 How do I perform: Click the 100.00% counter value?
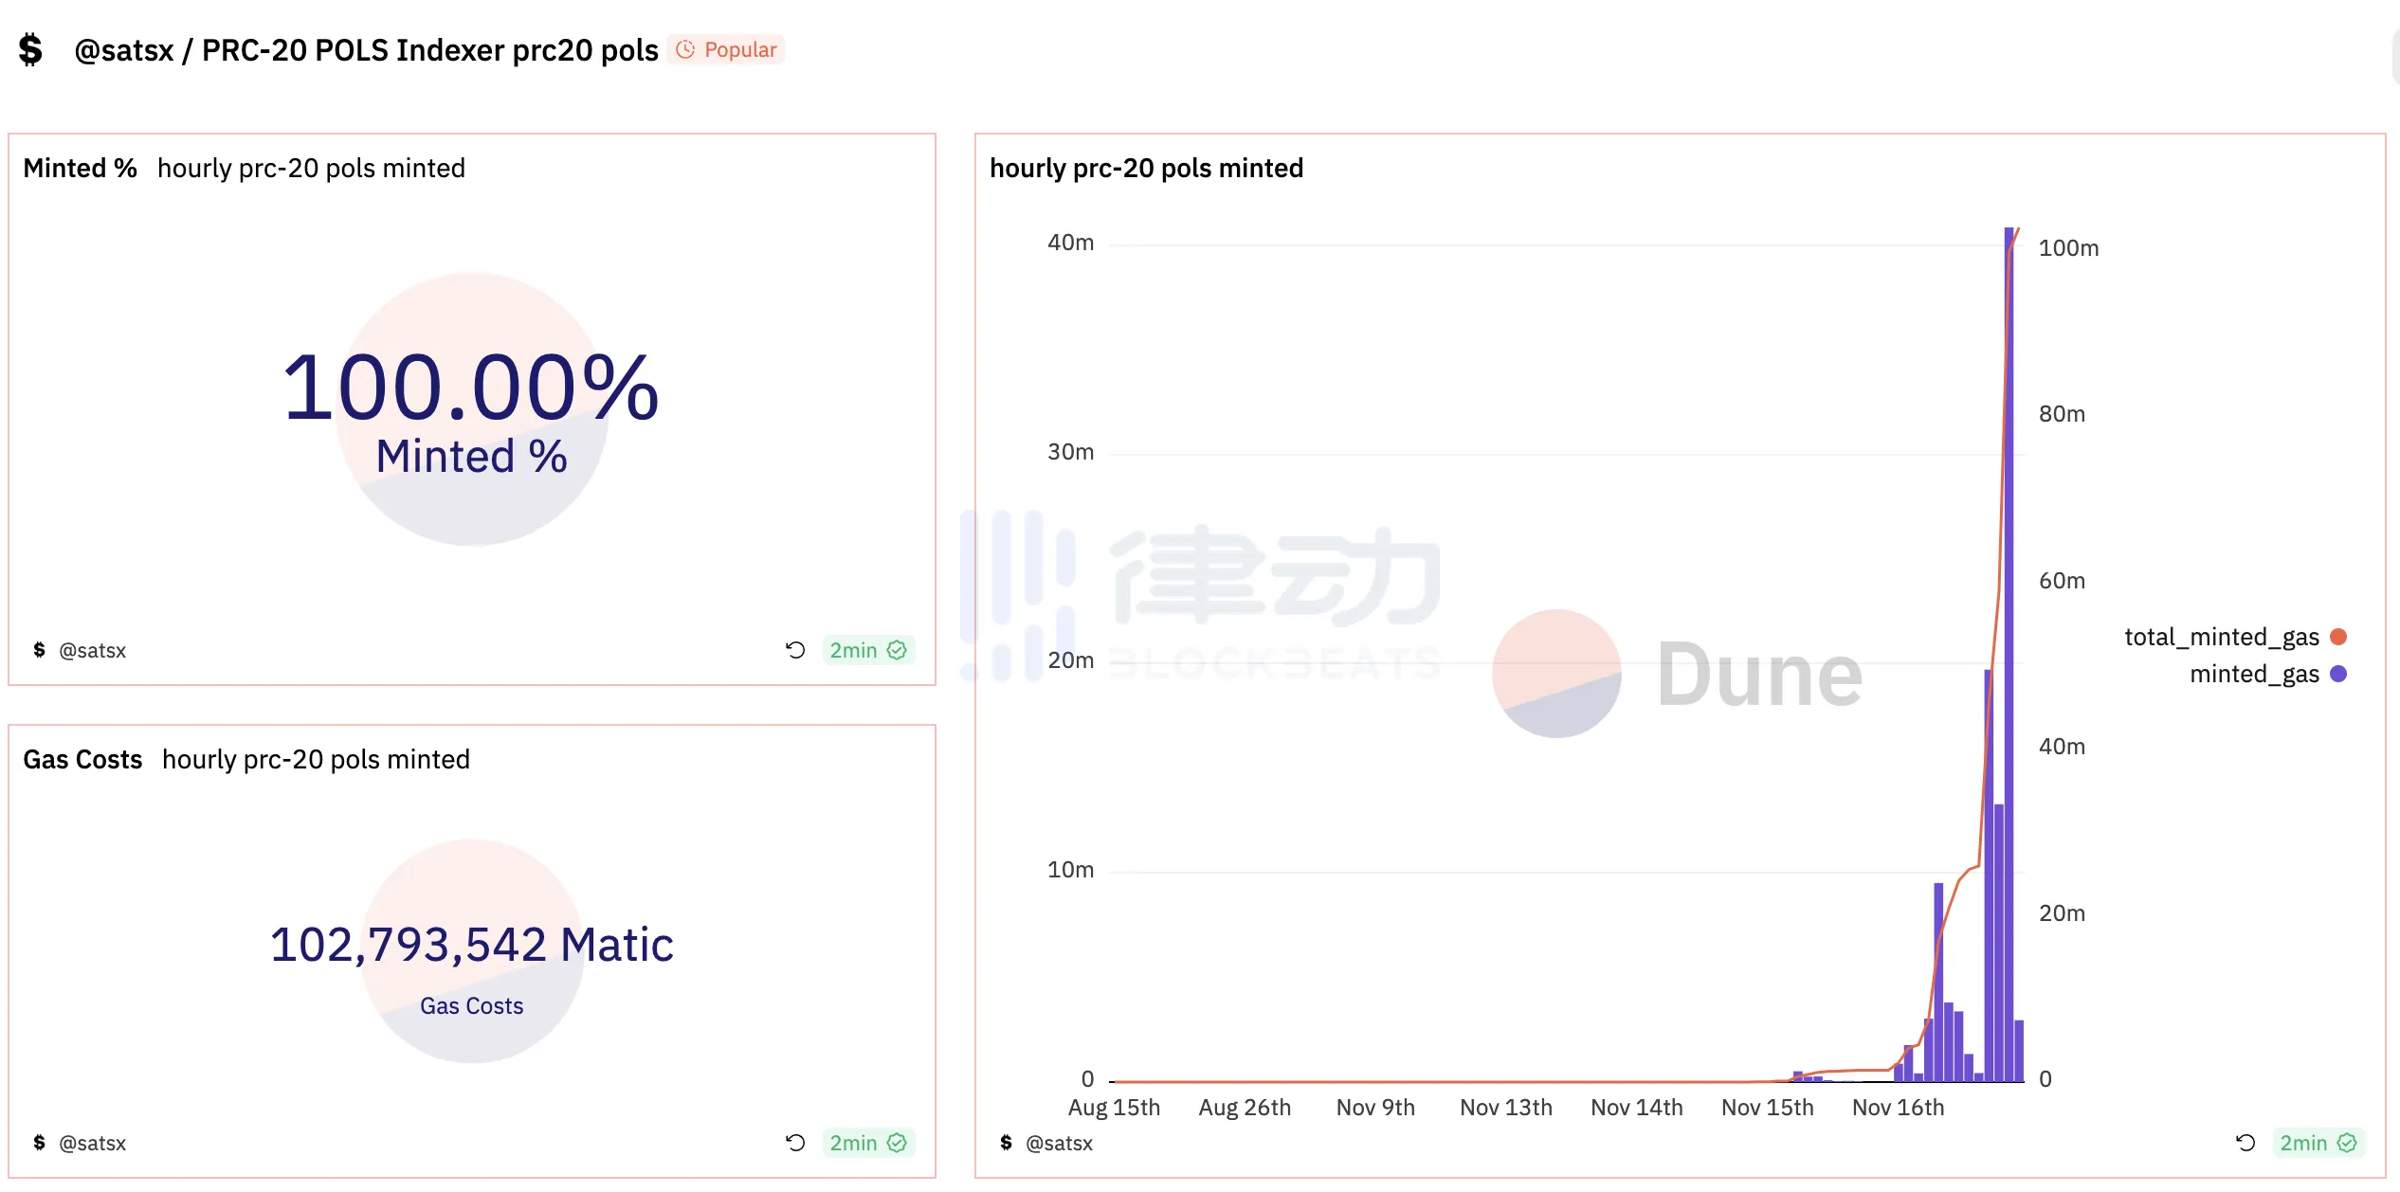coord(471,388)
